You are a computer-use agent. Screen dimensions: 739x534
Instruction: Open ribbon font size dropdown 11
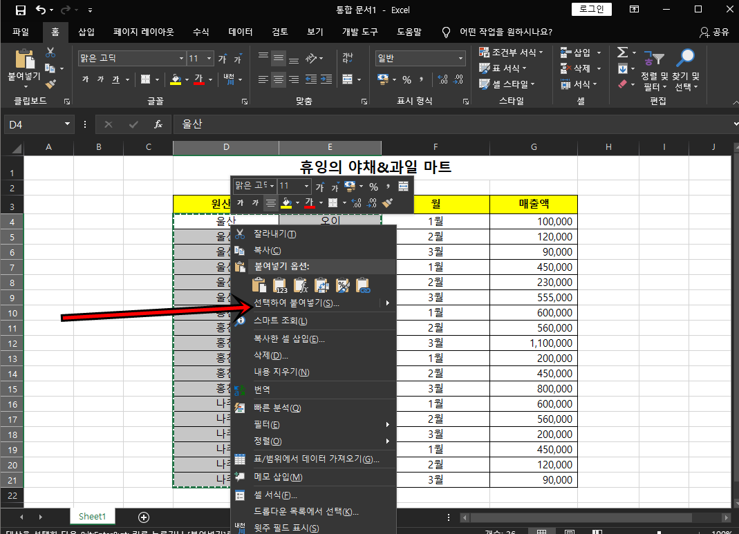pyautogui.click(x=209, y=59)
